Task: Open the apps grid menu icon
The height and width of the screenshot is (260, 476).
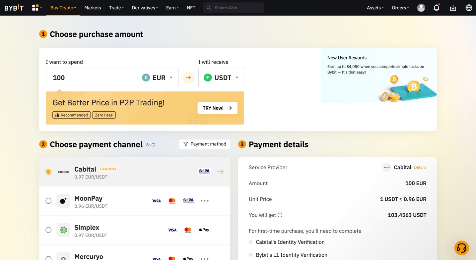Action: coord(35,8)
